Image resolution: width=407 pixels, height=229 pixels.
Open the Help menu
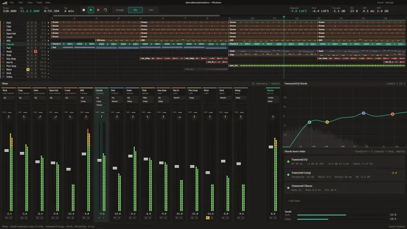tap(48, 3)
